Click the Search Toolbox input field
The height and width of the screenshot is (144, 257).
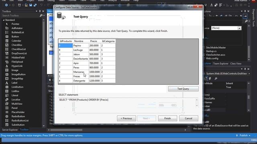20,16
